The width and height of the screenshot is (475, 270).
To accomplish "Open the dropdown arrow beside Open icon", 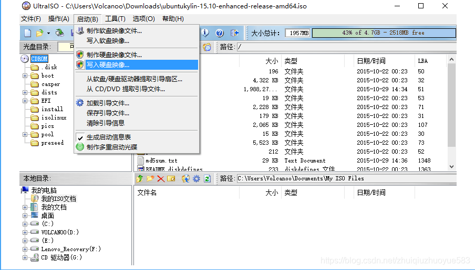I will point(48,33).
